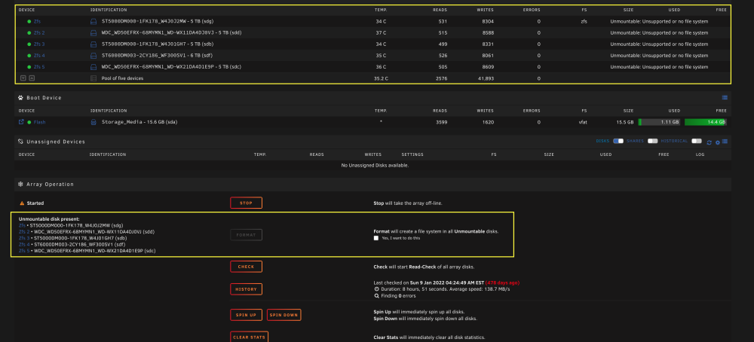The image size is (754, 342).
Task: Click the 'vfat' file system value
Action: [x=583, y=122]
